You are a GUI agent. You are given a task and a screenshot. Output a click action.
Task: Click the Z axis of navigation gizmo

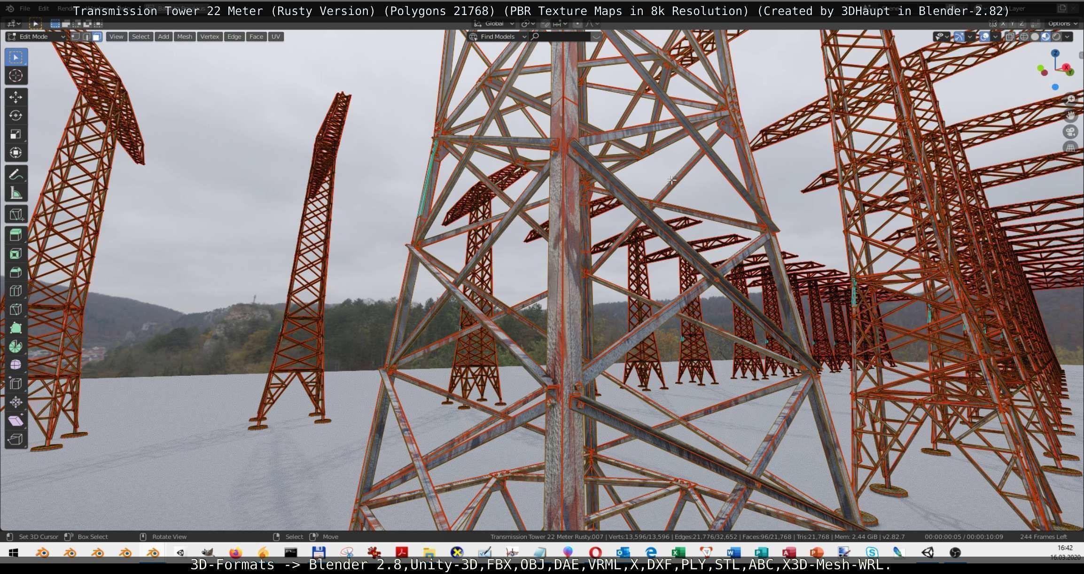tap(1056, 53)
